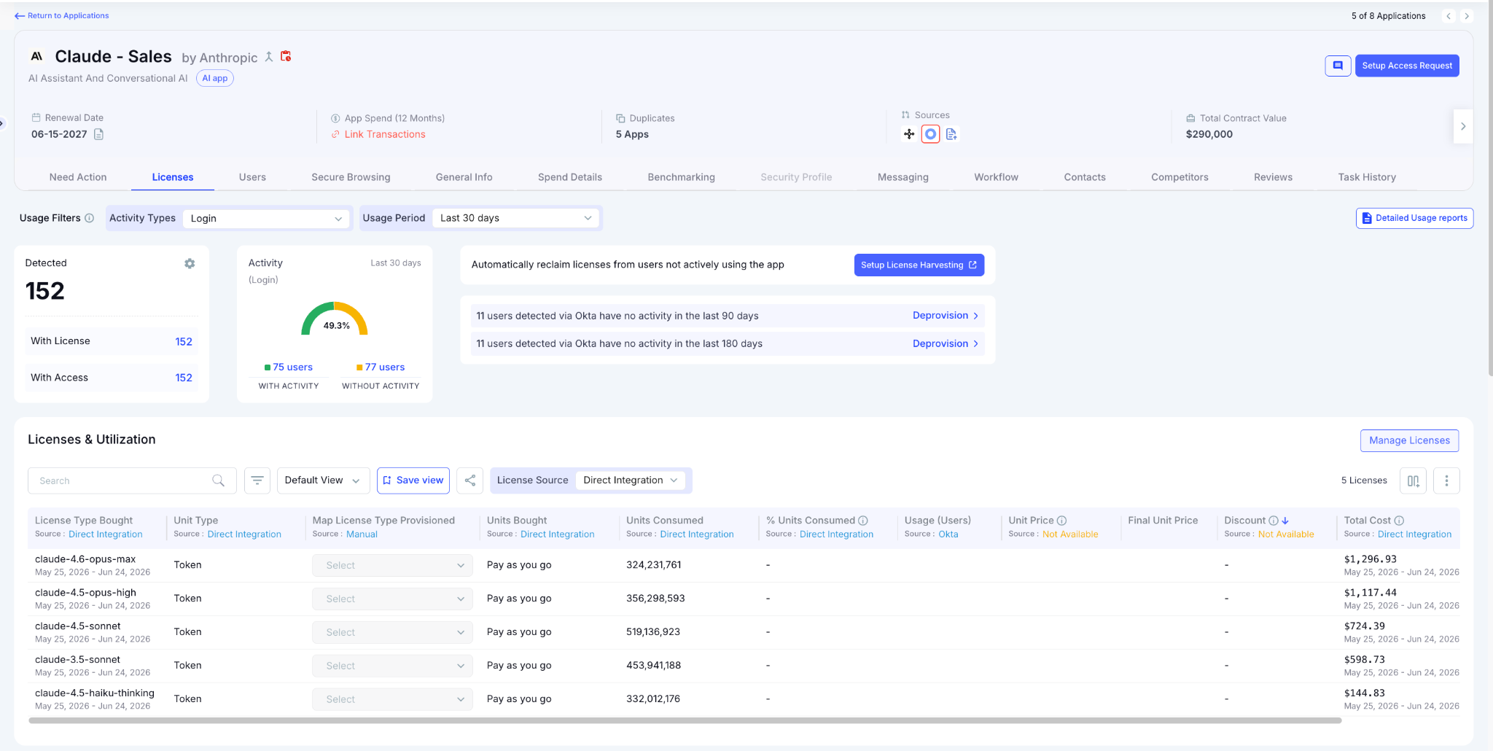Screen dimensions: 1493x751
Task: Open the gear settings on the Detected card
Action: click(x=190, y=263)
